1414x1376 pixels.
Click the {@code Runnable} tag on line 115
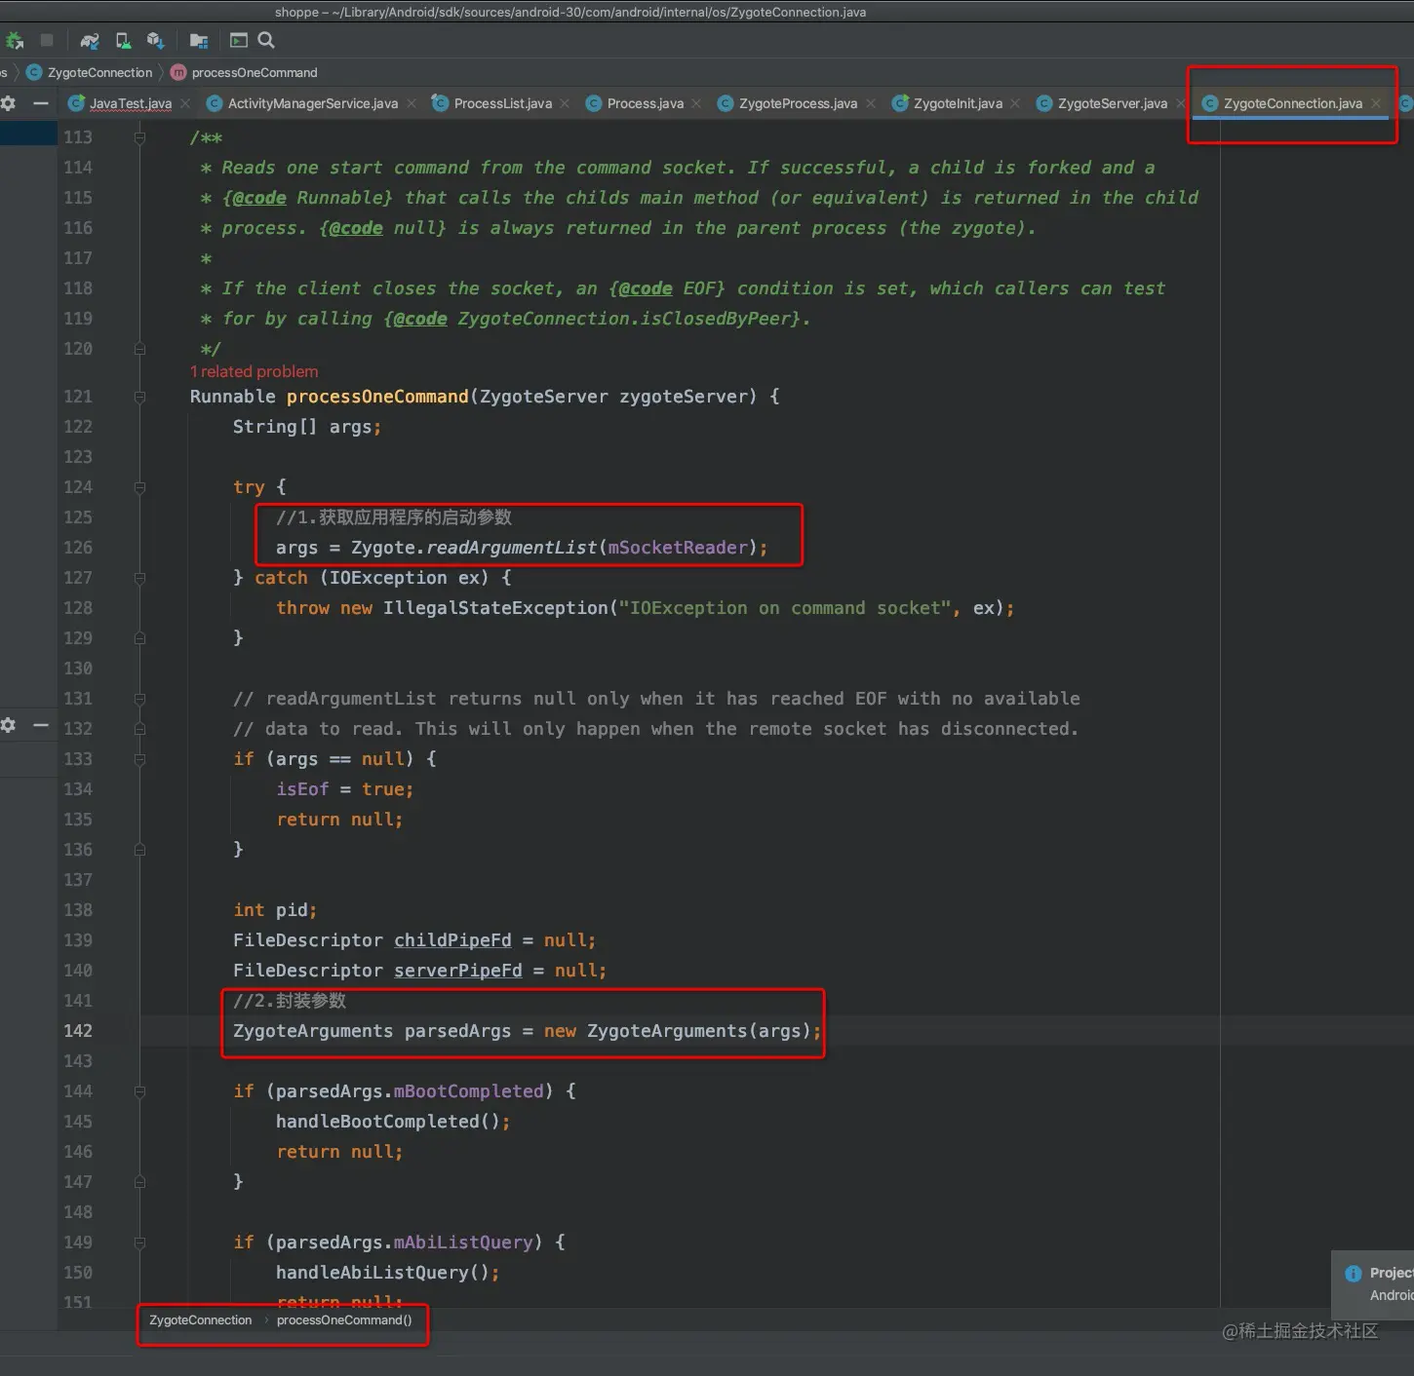(308, 198)
